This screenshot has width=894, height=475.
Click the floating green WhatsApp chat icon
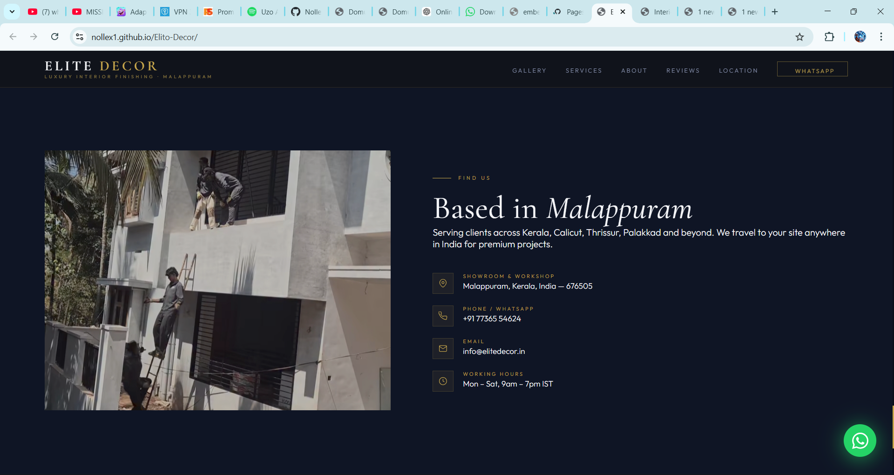click(x=860, y=441)
